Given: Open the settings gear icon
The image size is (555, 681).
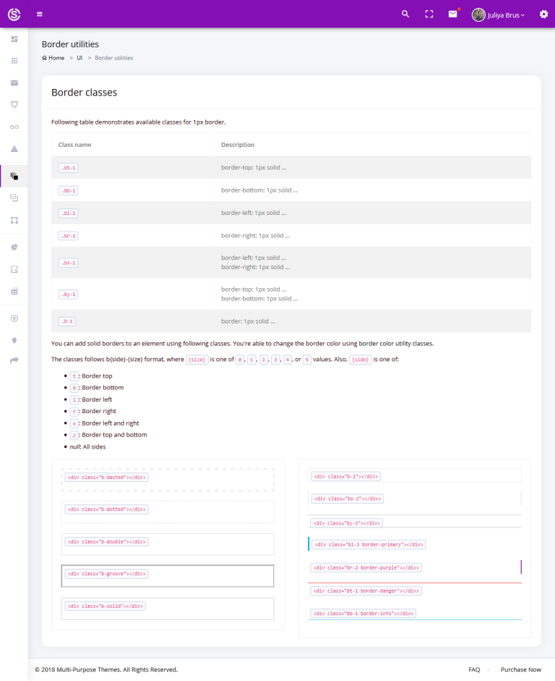Looking at the screenshot, I should click(x=543, y=14).
